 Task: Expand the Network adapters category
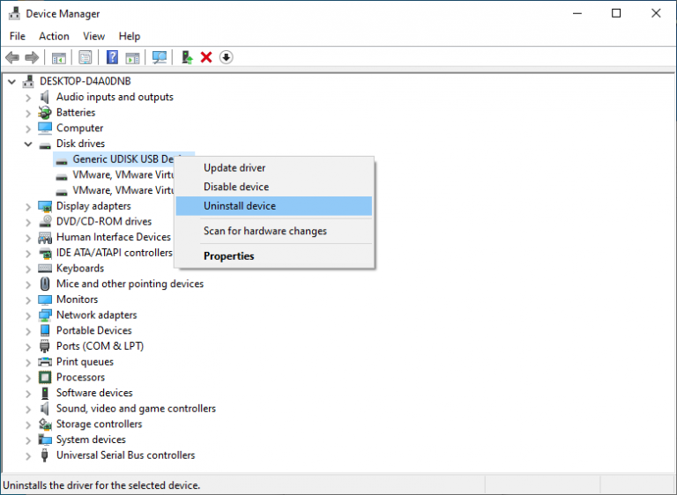(28, 315)
